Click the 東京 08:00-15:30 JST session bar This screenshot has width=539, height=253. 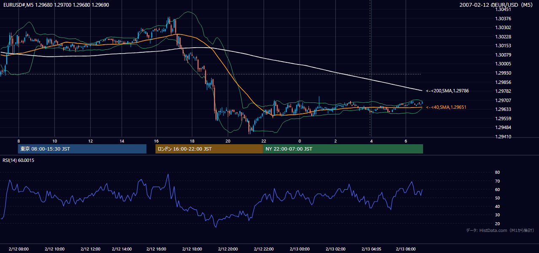(82, 149)
